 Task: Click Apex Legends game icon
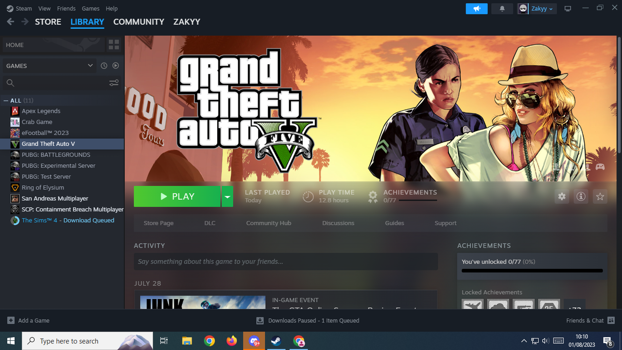[15, 111]
